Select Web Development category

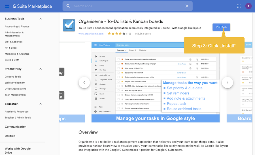(x=15, y=83)
